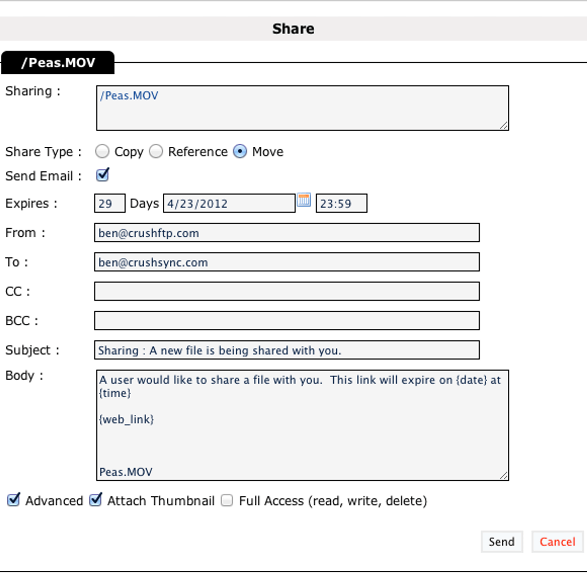Toggle the Send Email checkbox

[x=103, y=175]
